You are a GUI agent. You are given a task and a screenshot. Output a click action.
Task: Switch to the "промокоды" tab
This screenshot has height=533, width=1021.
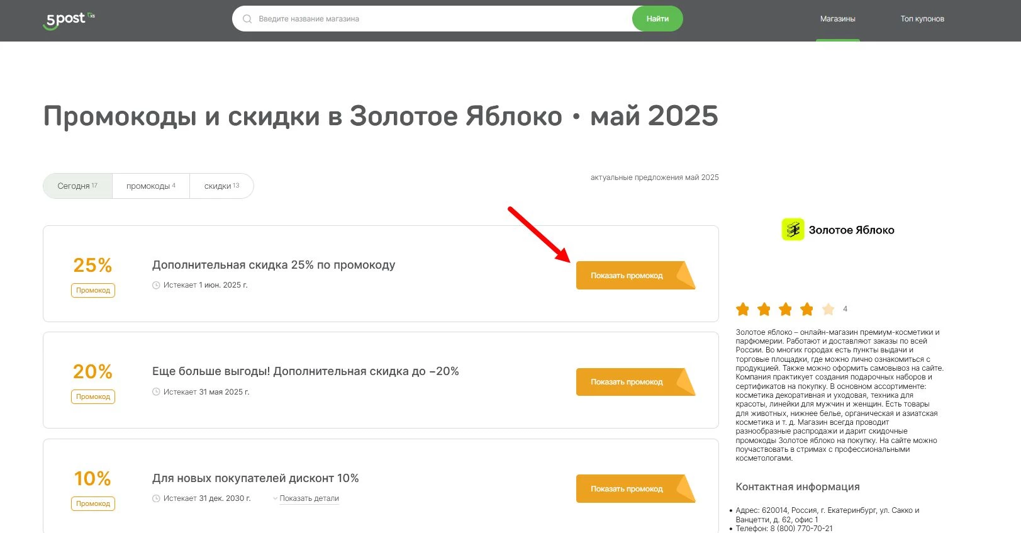(x=150, y=186)
